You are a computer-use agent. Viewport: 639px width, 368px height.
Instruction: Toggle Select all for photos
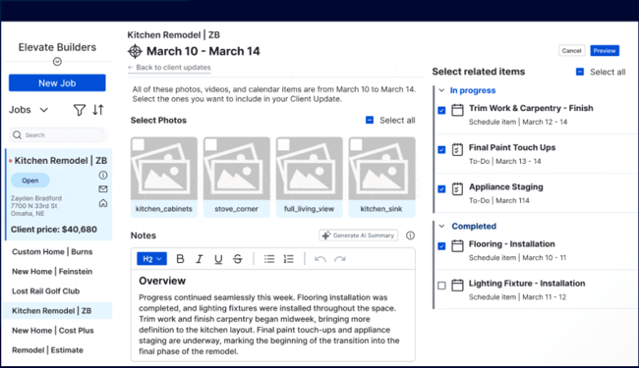pos(370,121)
